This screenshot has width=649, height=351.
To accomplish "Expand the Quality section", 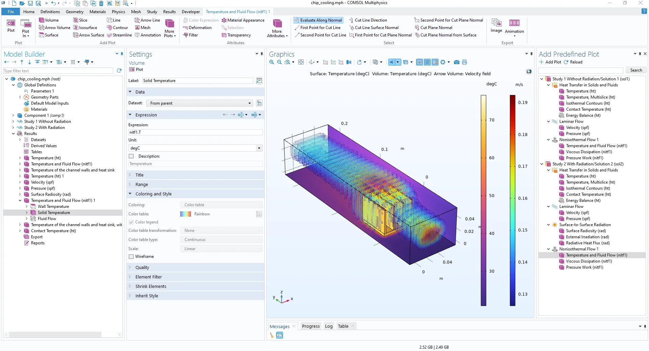I will pos(142,267).
